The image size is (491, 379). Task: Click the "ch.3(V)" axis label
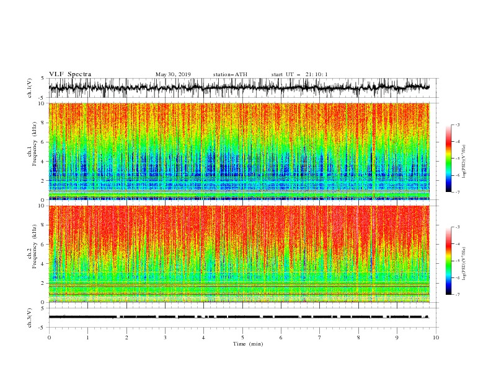[x=30, y=318]
